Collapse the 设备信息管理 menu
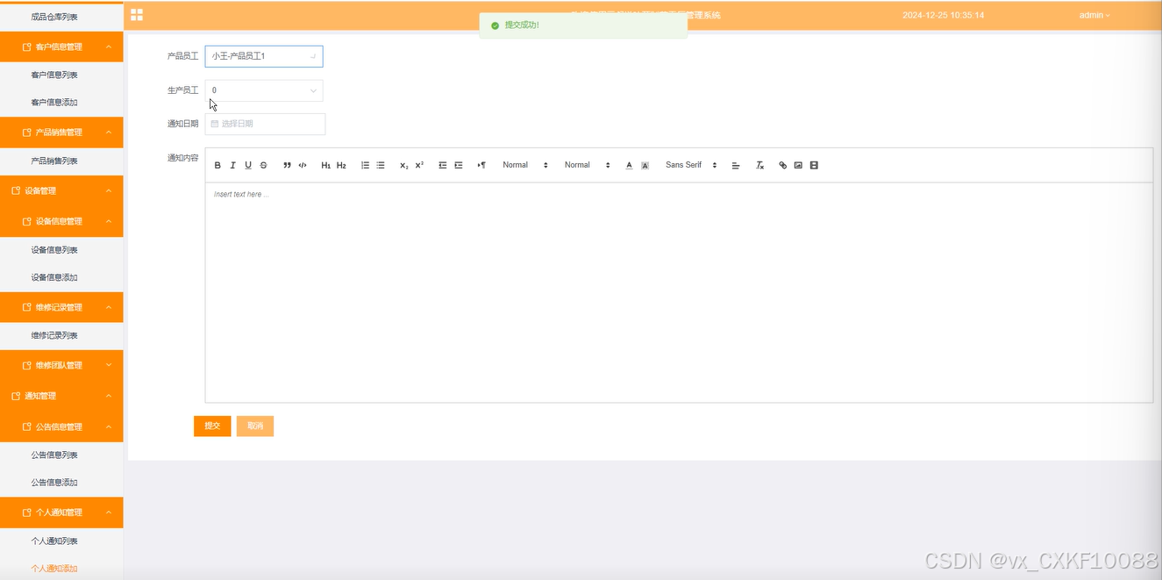 coord(61,221)
